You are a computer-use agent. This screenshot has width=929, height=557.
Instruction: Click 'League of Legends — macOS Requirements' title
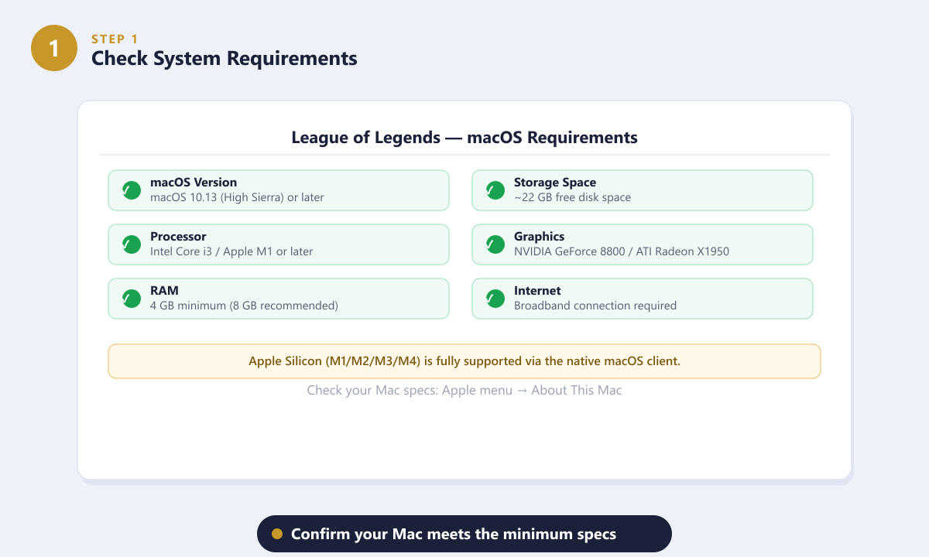464,138
